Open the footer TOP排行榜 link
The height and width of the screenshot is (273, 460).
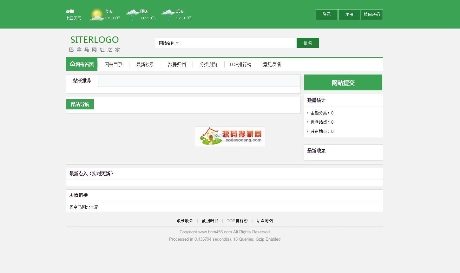click(237, 221)
